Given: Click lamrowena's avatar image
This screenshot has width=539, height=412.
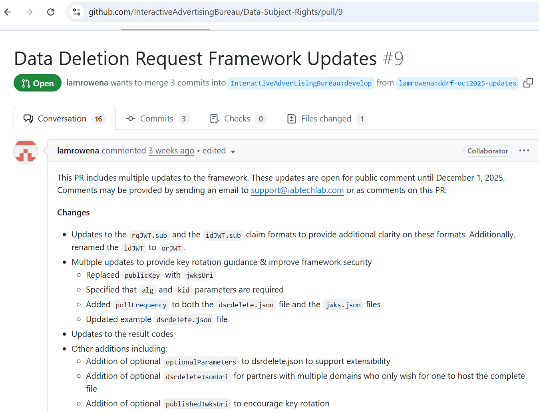Looking at the screenshot, I should point(26,151).
